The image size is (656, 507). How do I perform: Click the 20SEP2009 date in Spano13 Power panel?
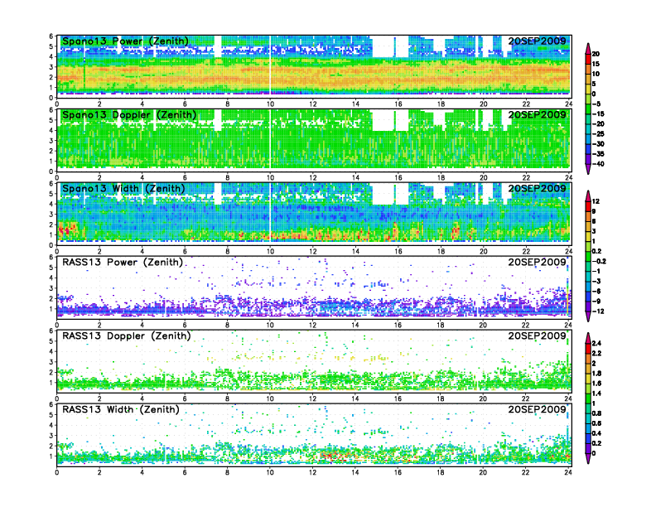point(538,41)
